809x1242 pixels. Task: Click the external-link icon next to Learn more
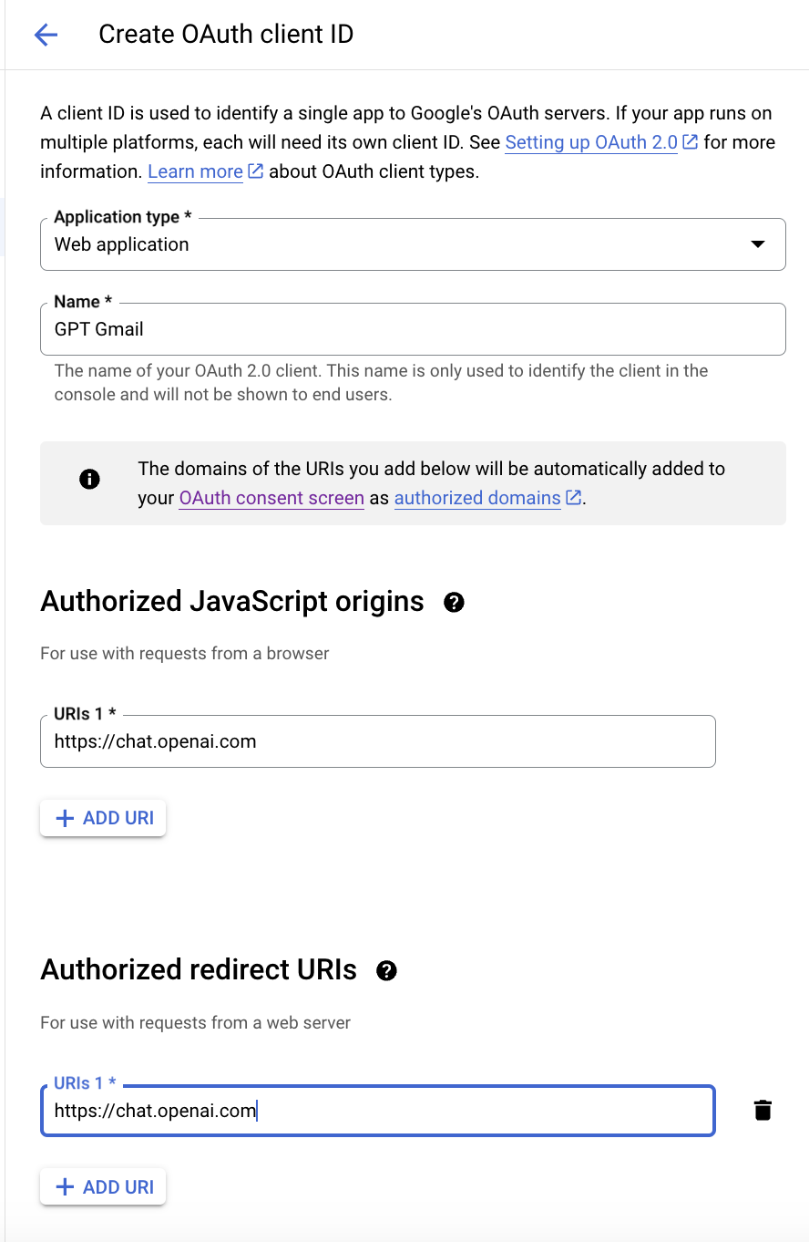coord(256,171)
